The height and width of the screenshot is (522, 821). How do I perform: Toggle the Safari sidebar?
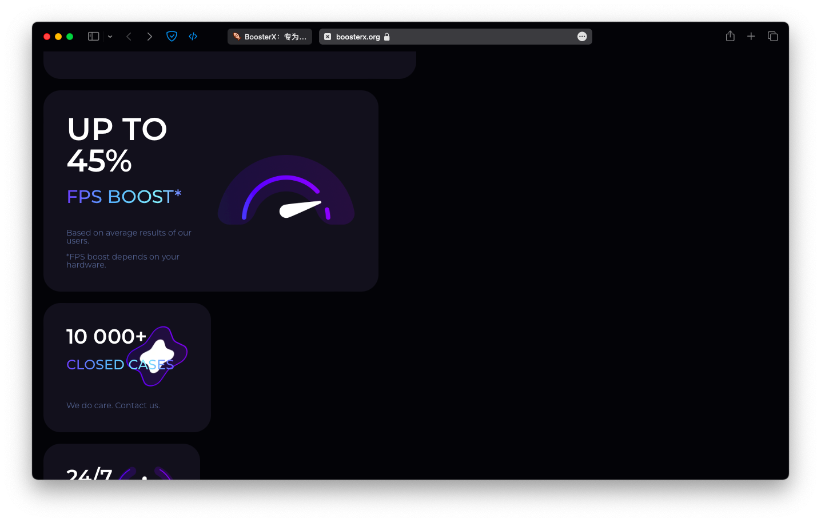click(x=94, y=37)
